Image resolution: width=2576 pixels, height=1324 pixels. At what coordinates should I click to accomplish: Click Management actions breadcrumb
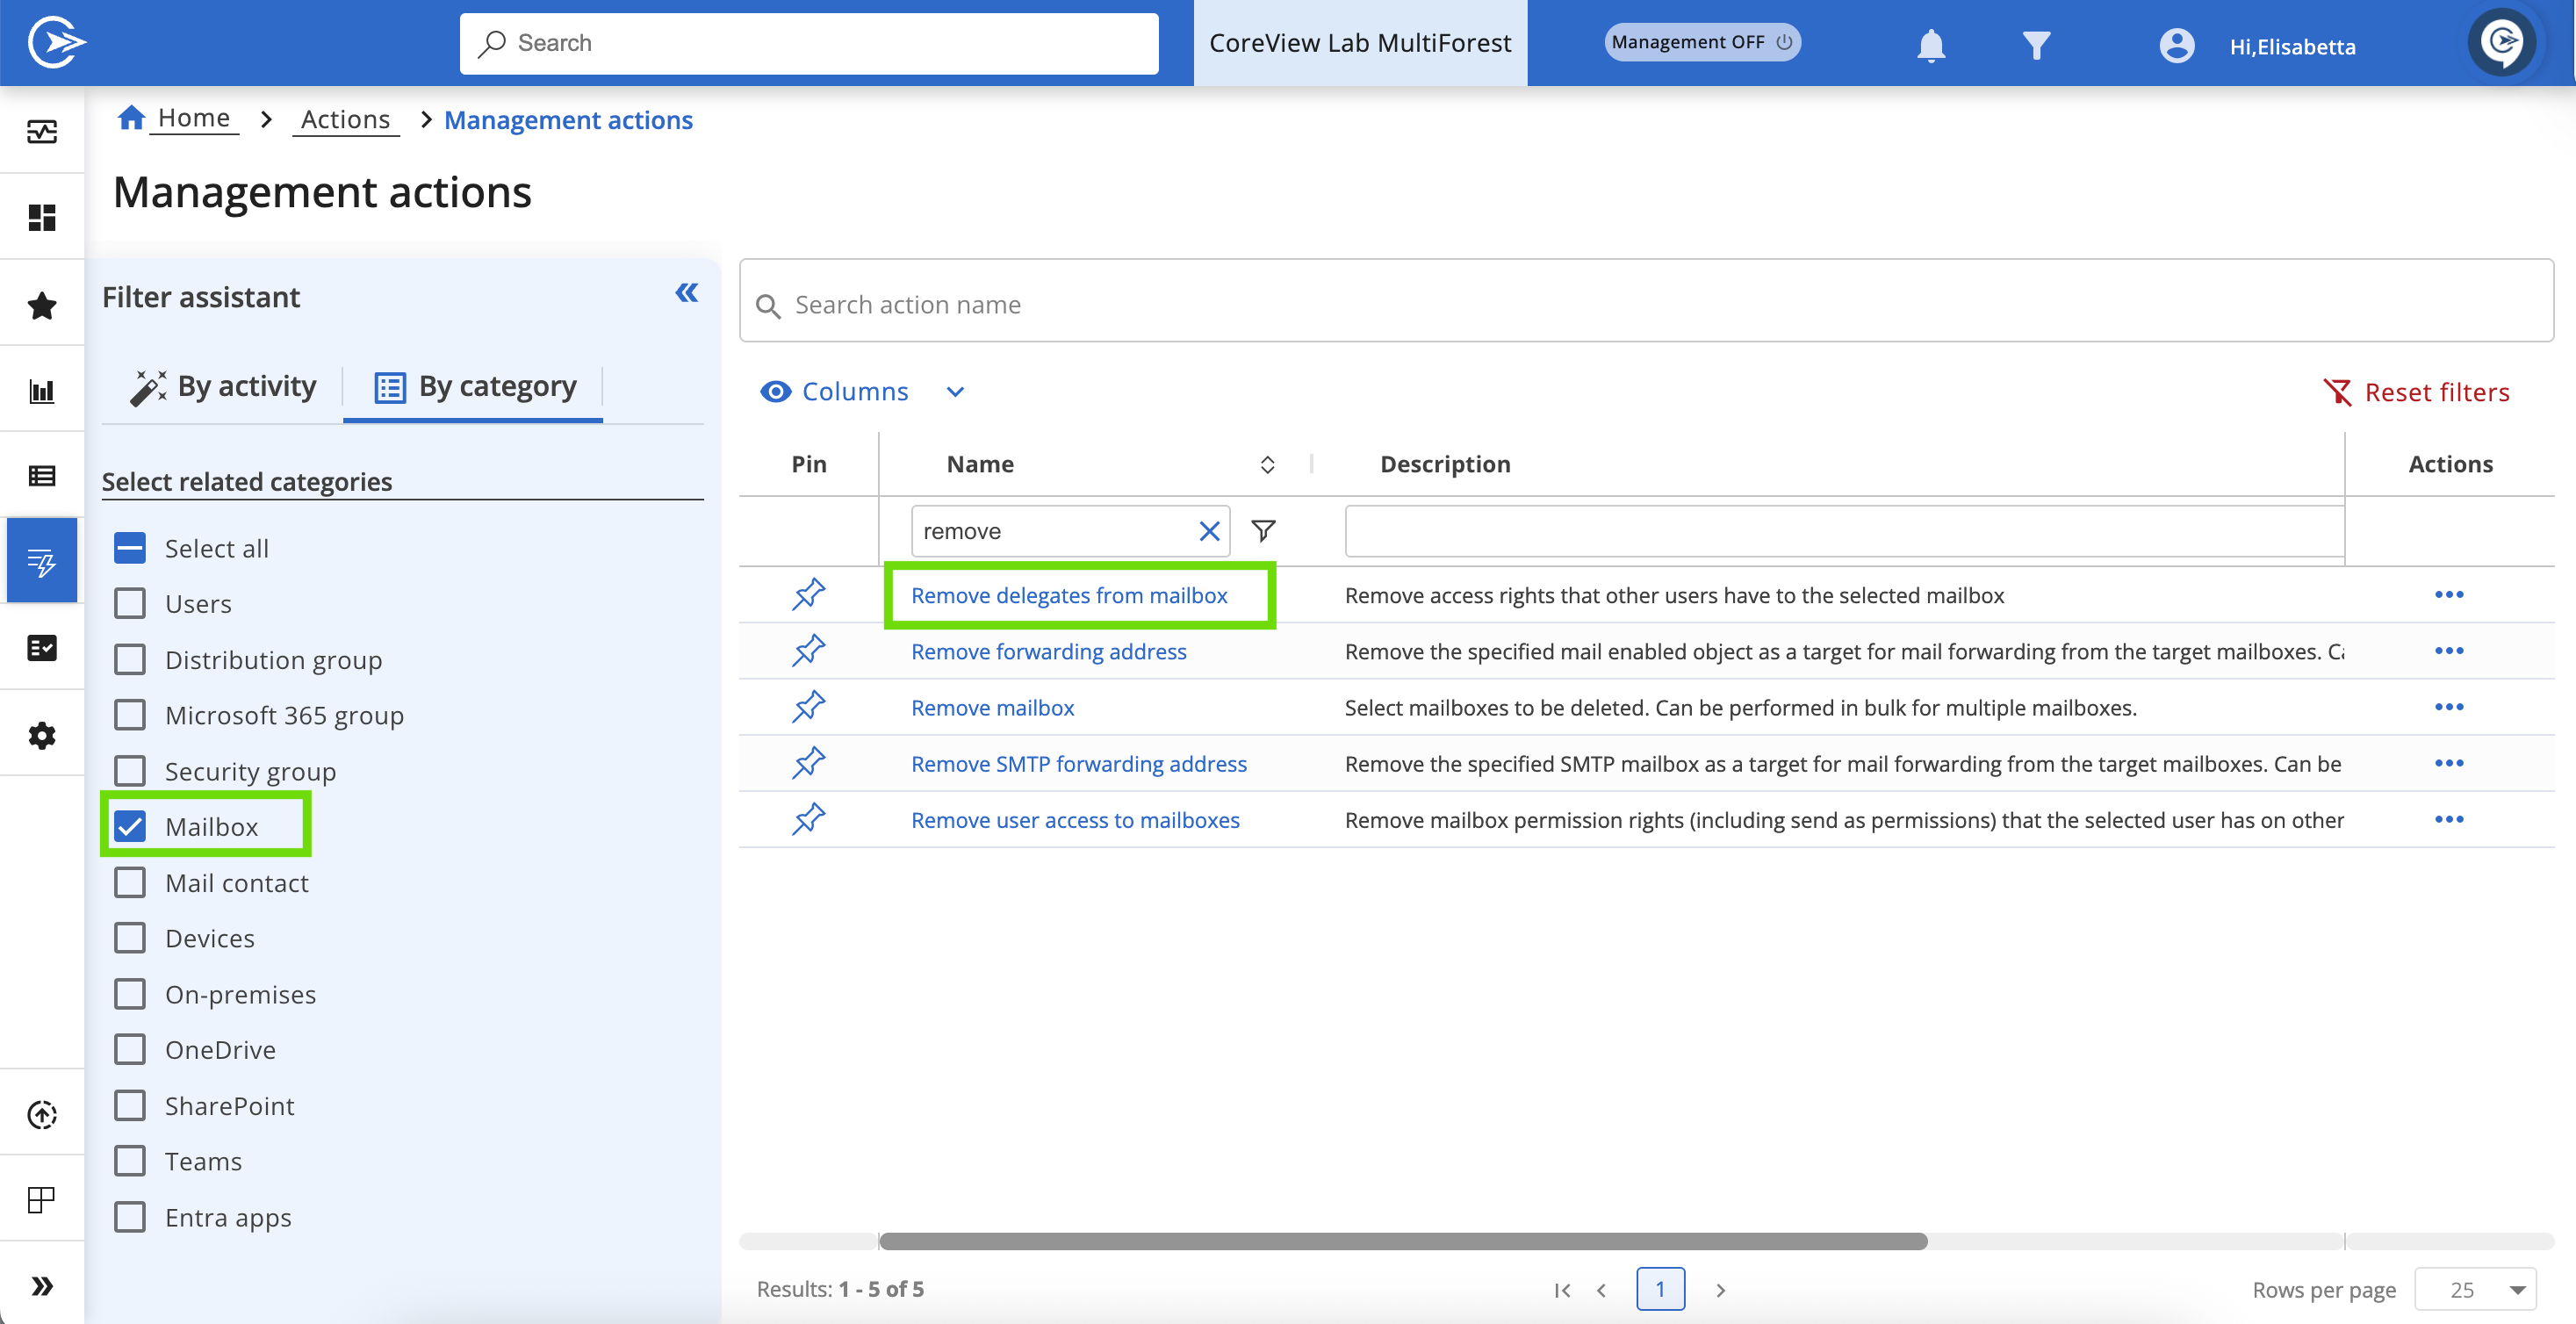coord(568,120)
